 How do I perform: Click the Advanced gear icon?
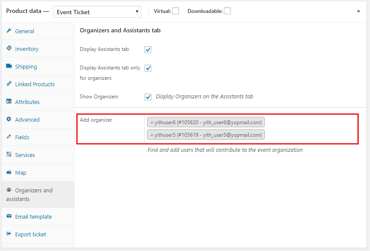click(x=9, y=119)
